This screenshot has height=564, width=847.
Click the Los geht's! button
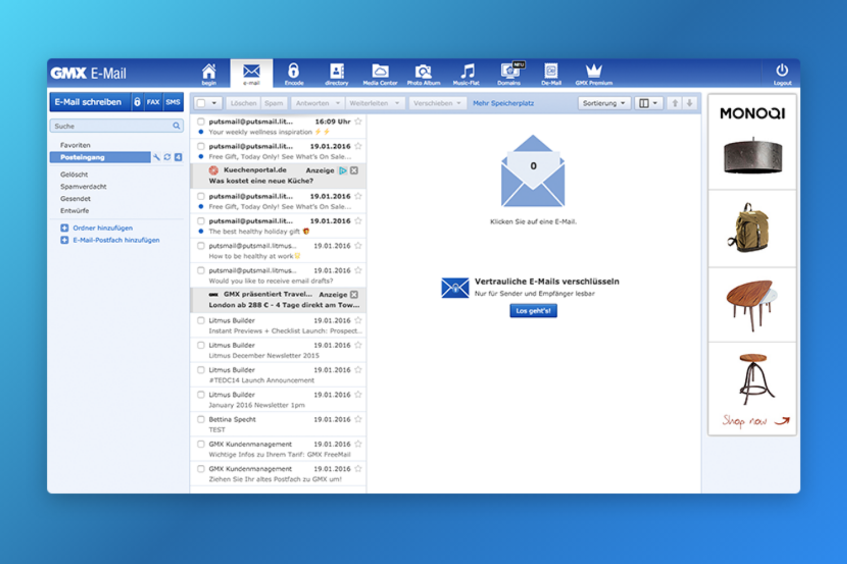click(x=533, y=311)
